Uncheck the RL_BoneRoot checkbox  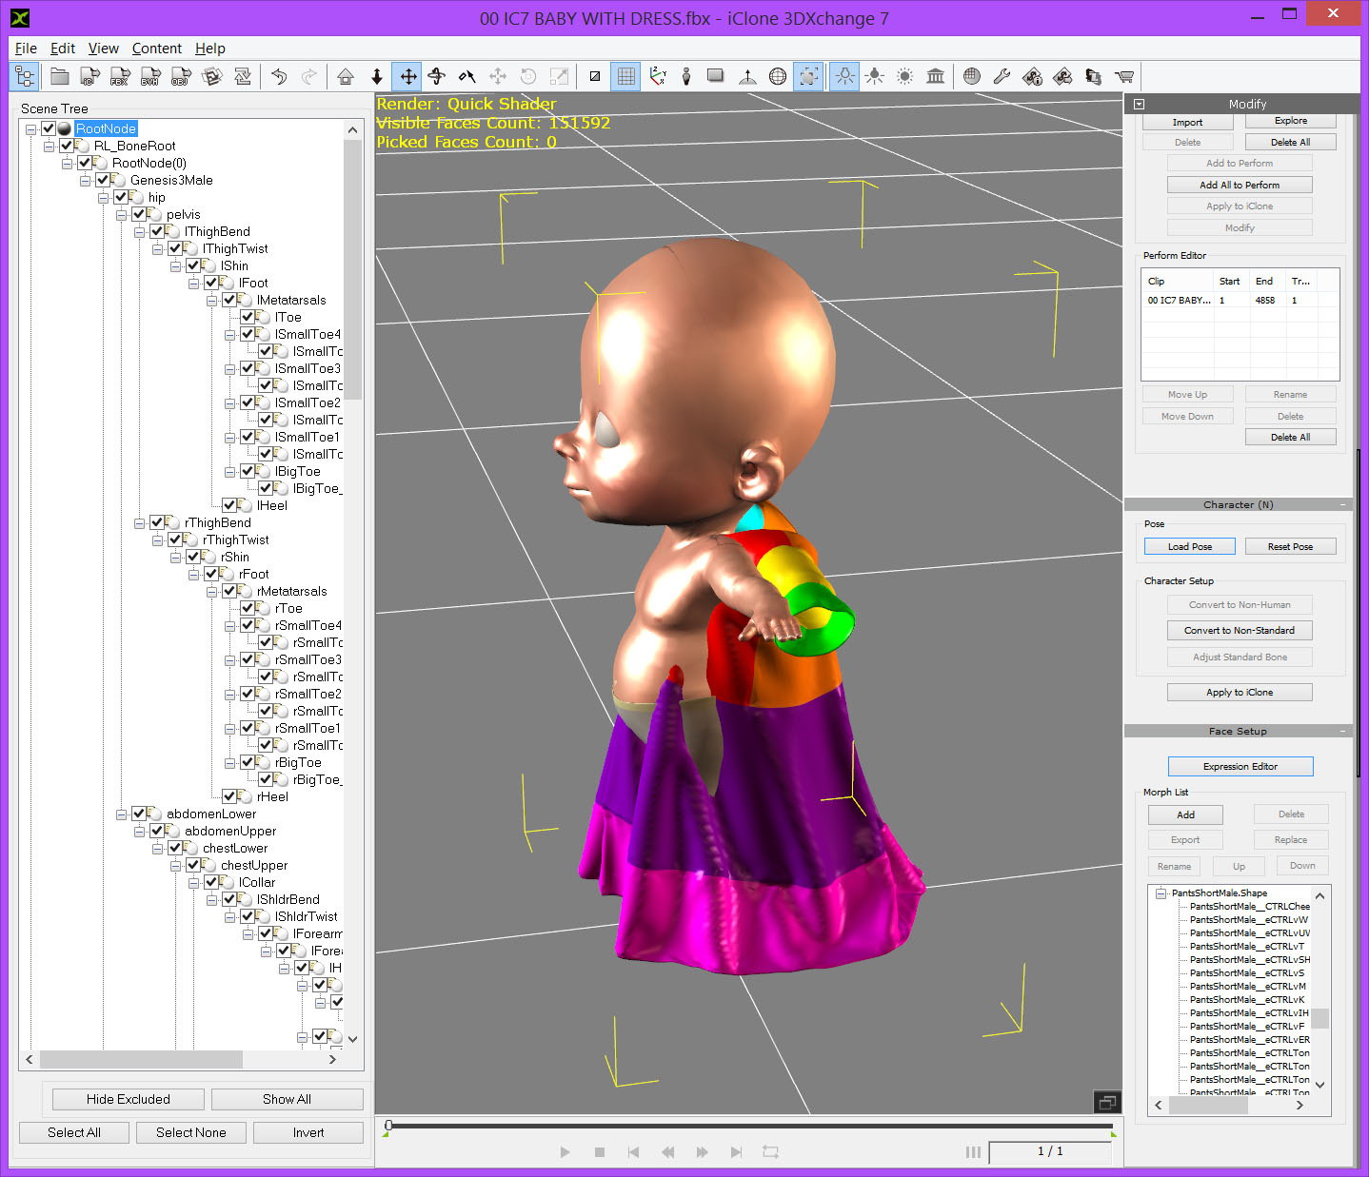tap(66, 146)
